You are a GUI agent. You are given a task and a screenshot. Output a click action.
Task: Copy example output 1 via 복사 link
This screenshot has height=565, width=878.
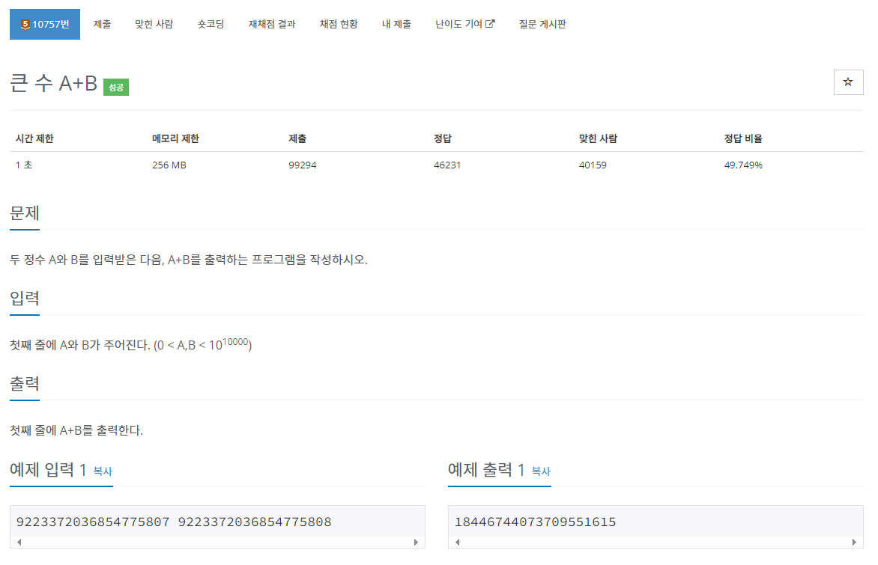click(x=541, y=471)
